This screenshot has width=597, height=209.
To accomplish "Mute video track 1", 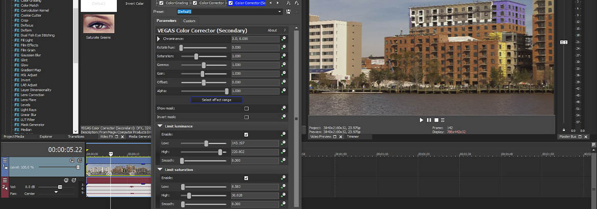I will click(x=72, y=160).
